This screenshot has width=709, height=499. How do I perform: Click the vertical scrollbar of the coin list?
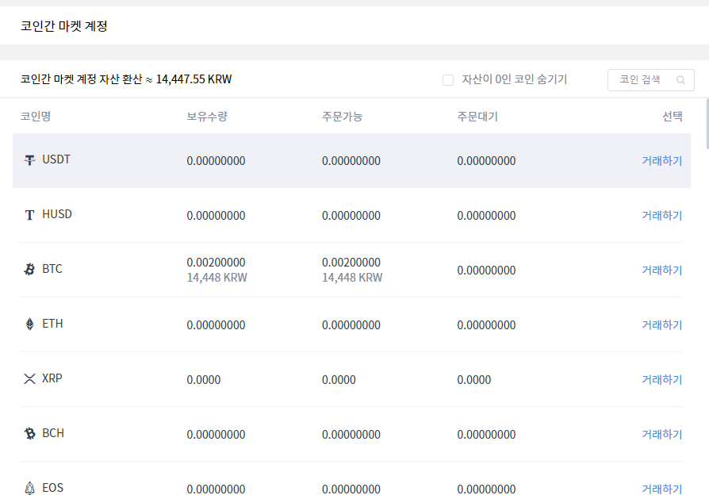[x=707, y=124]
